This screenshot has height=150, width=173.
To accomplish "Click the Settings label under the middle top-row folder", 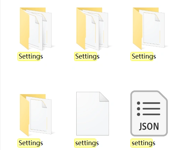I will 87,56.
